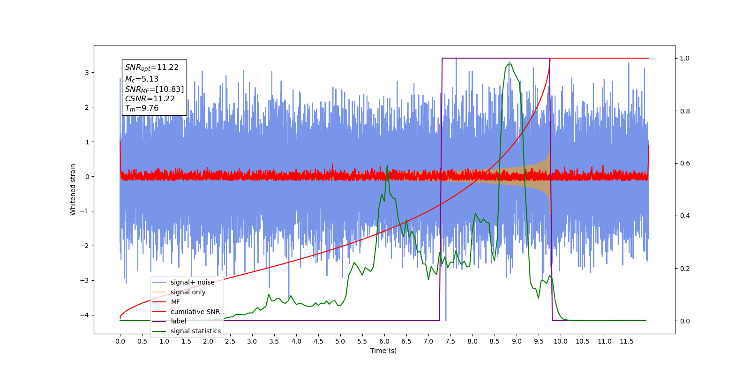Click the T_m=9.76 annotation text
The height and width of the screenshot is (375, 750).
[142, 108]
